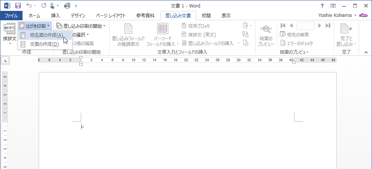Select 宛名面の作成(A) menu entry
Screen dimensions: 372x169
[45, 35]
